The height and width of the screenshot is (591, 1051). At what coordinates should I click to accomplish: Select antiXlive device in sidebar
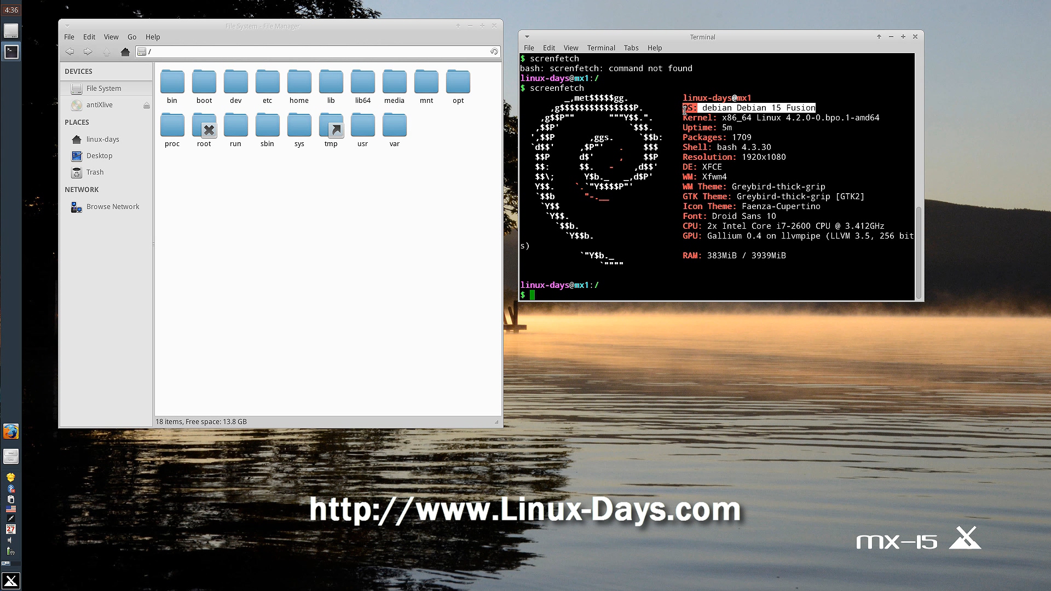100,105
